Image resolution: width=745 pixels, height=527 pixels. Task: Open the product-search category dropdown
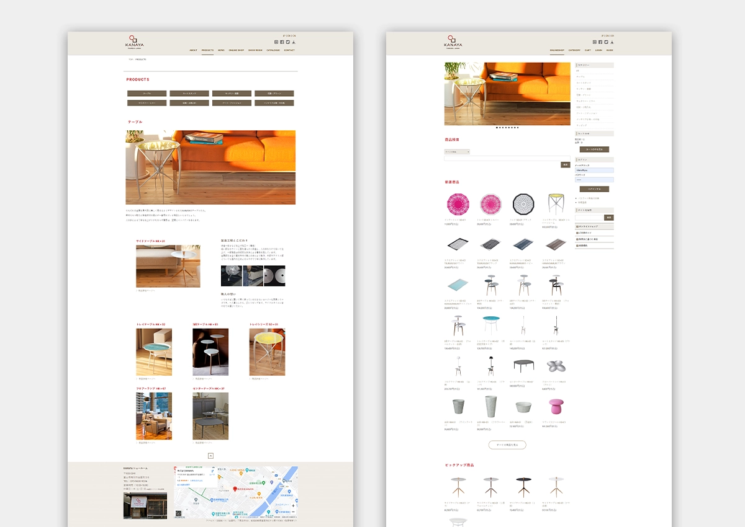tap(457, 152)
